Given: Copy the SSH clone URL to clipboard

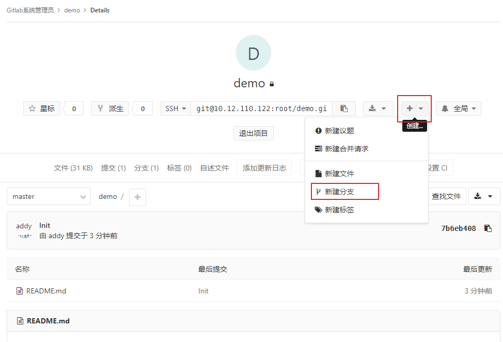Looking at the screenshot, I should coord(344,108).
